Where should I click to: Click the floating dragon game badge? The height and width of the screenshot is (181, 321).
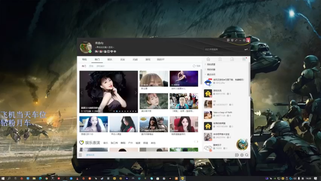click(242, 144)
